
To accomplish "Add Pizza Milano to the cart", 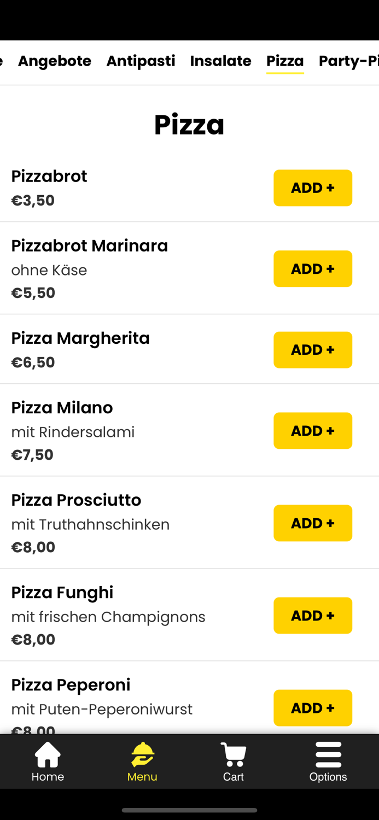I will coord(312,430).
